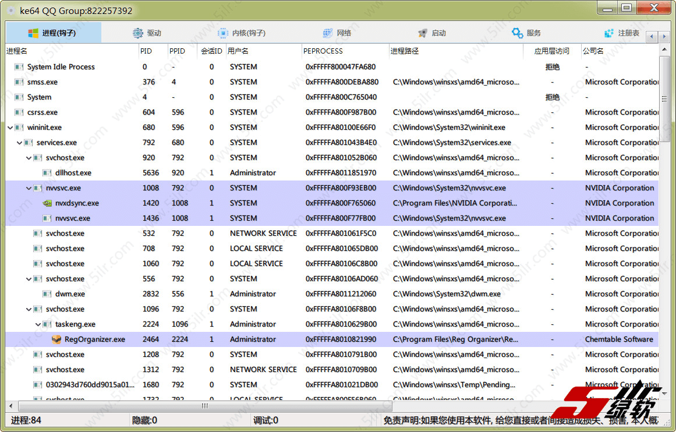Click the Windows logo icon on 进程 tab
Viewport: 676px width, 432px height.
(33, 33)
